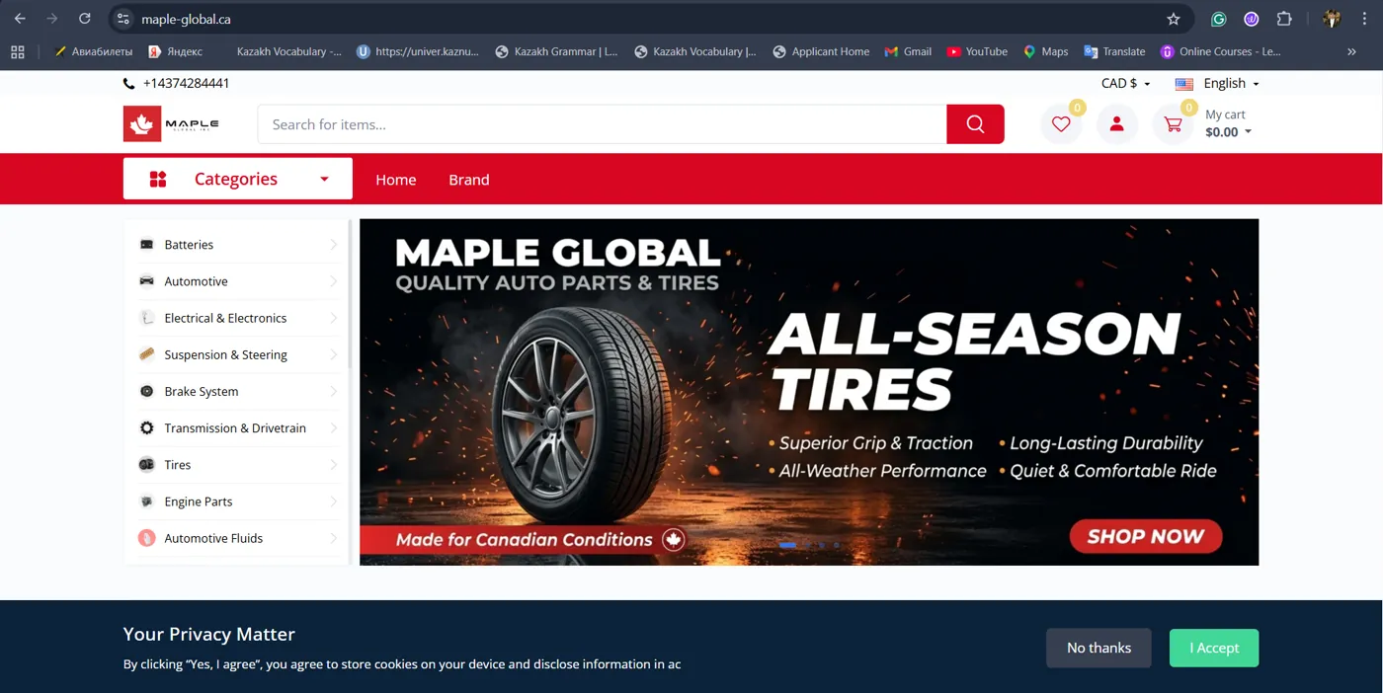
Task: Open the Automotive Fluids category link
Action: click(213, 538)
